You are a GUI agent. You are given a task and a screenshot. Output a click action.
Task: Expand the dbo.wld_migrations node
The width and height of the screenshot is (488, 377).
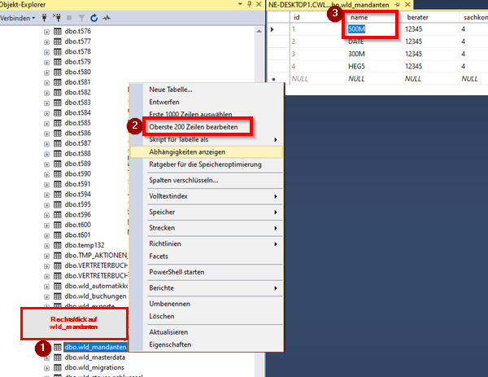pos(46,368)
